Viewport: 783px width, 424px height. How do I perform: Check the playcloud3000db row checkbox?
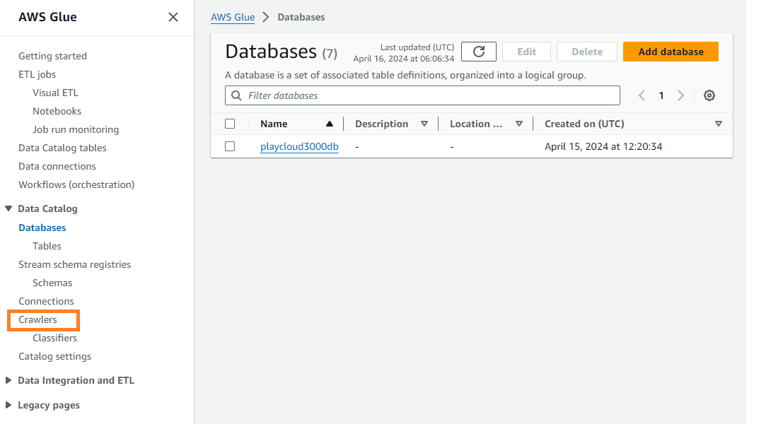[230, 146]
